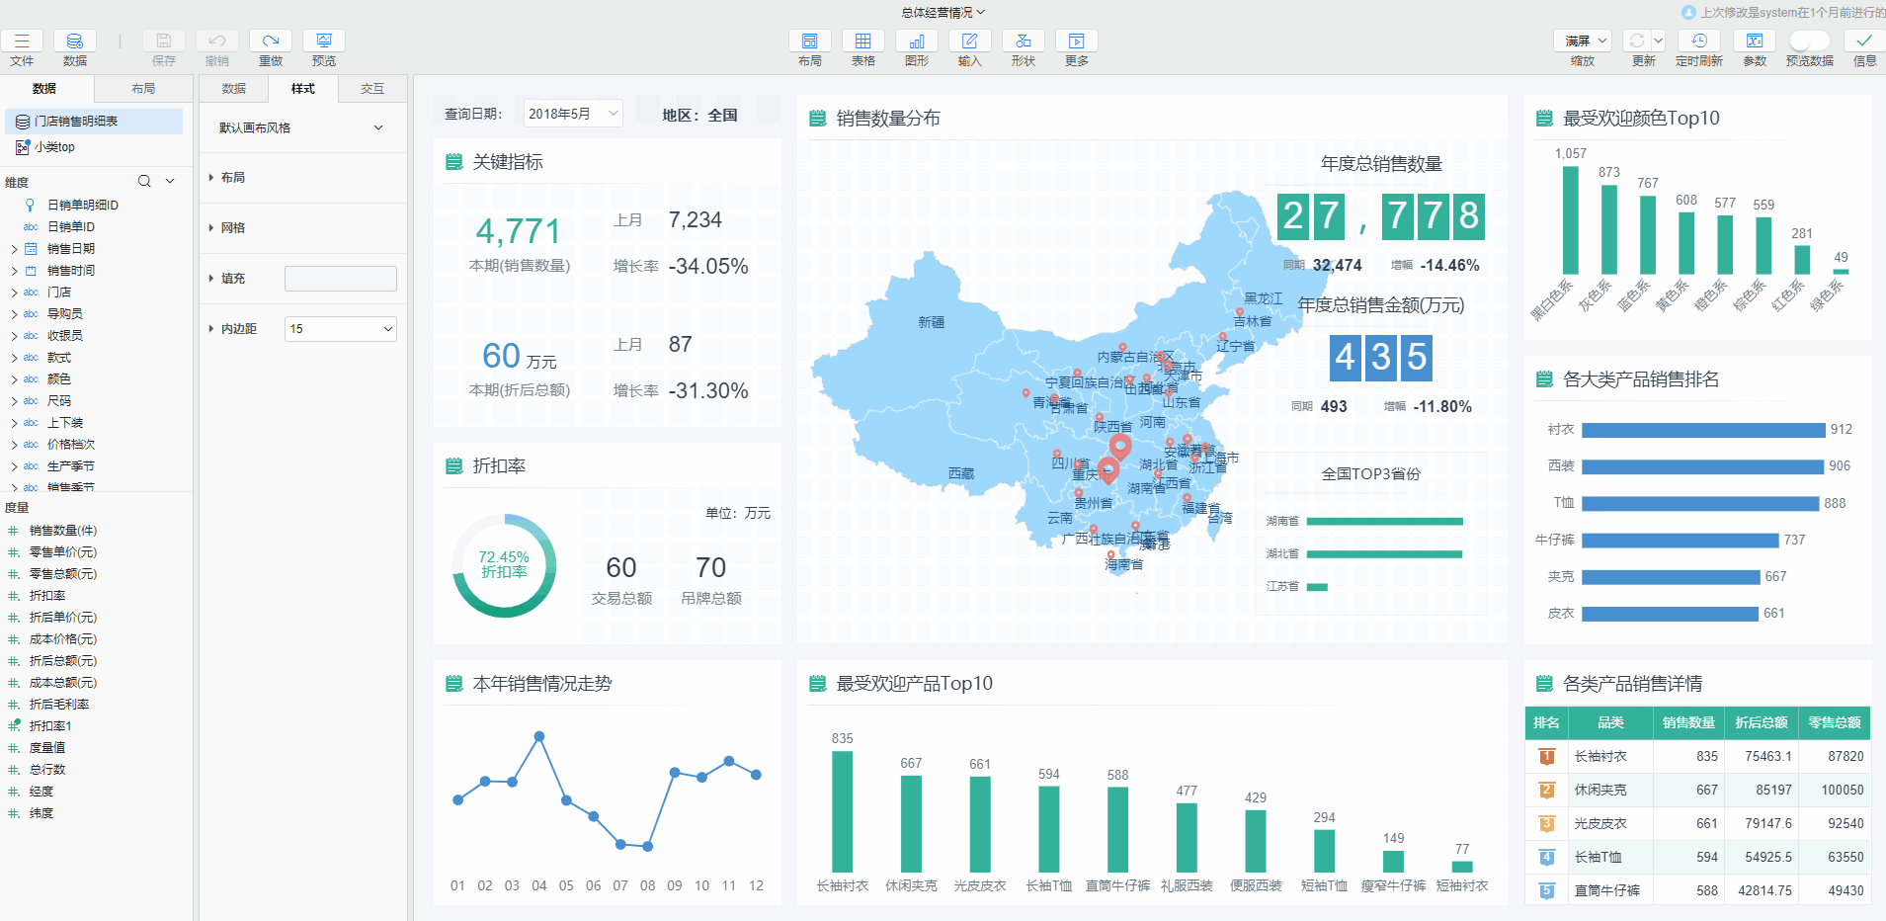Click the 形状 (Shape) toolbar icon
Screen dimensions: 1886x921
click(x=1023, y=42)
